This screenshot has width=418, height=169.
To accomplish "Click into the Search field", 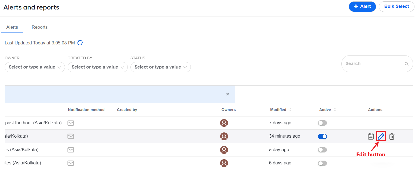I will coord(377,64).
